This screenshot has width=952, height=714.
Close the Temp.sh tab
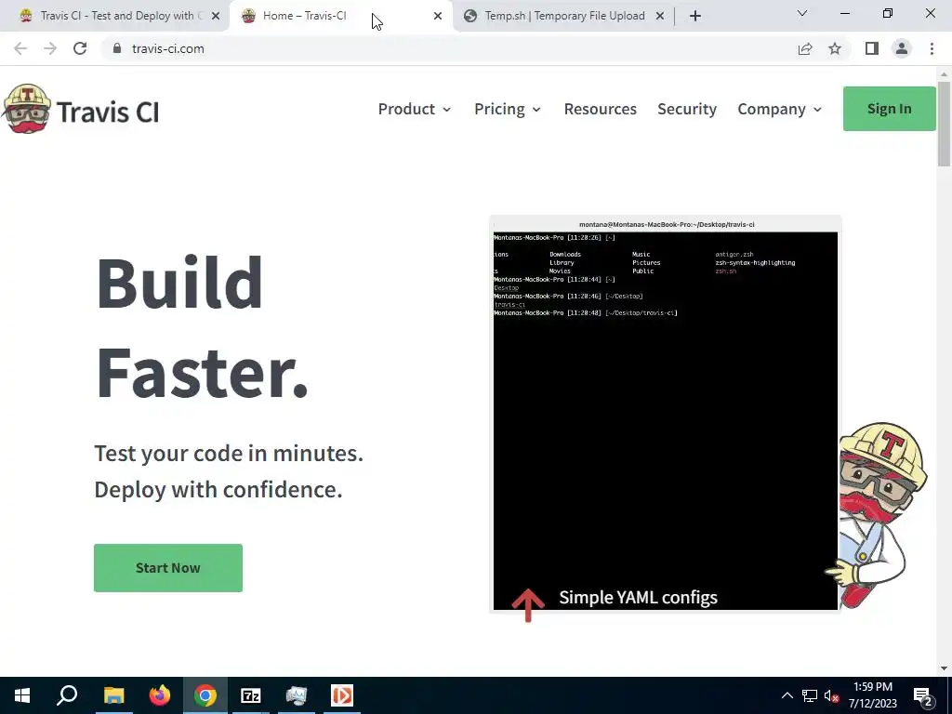[x=660, y=17]
